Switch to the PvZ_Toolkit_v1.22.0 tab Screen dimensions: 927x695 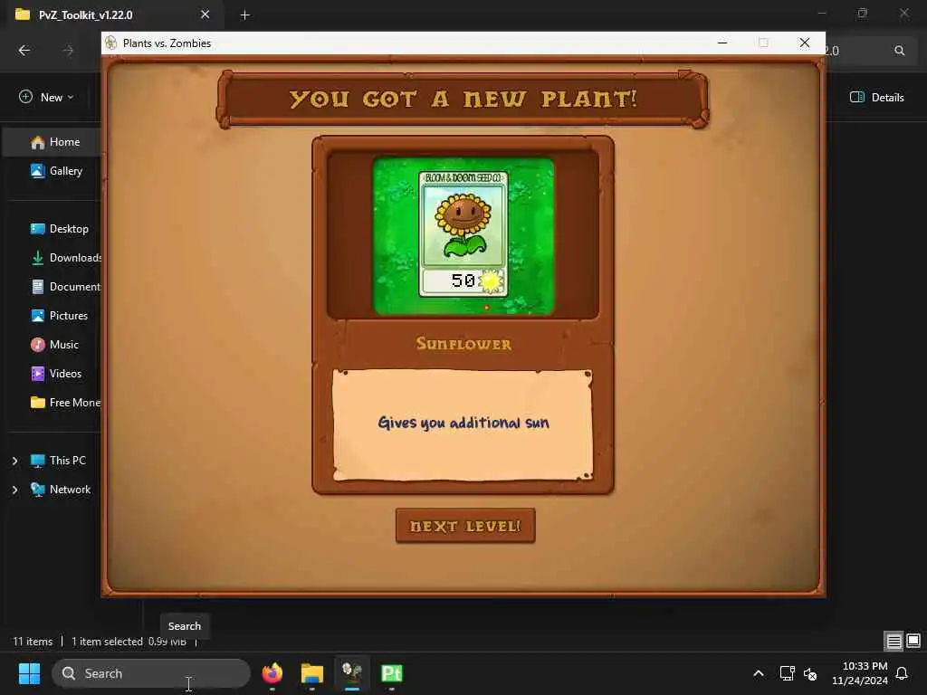[x=86, y=14]
